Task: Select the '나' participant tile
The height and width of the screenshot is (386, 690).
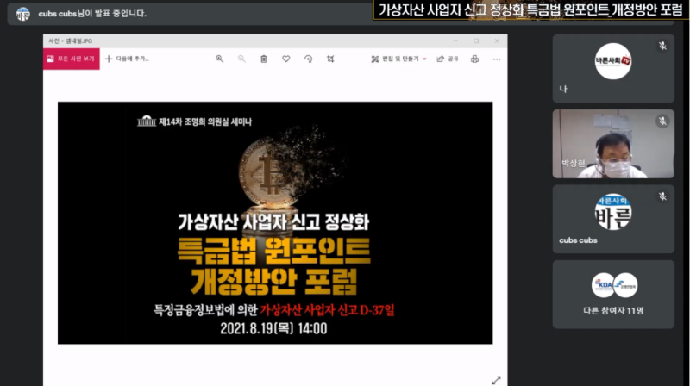Action: coord(613,69)
